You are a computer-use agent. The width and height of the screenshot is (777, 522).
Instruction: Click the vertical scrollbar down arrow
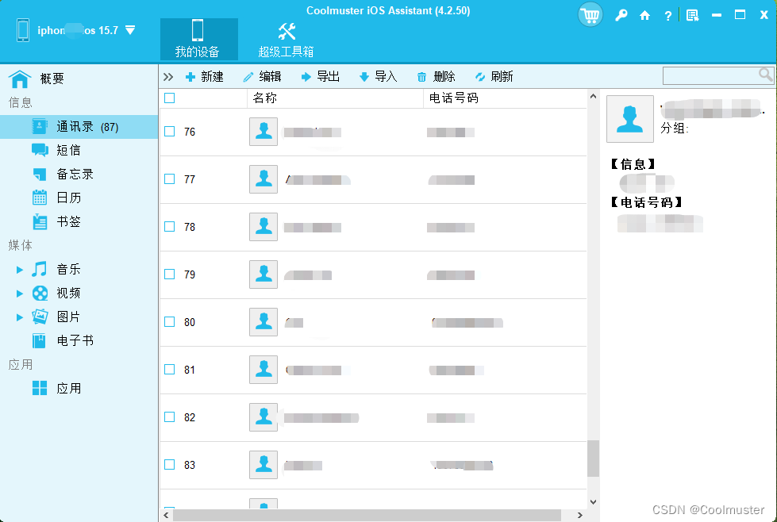[593, 501]
